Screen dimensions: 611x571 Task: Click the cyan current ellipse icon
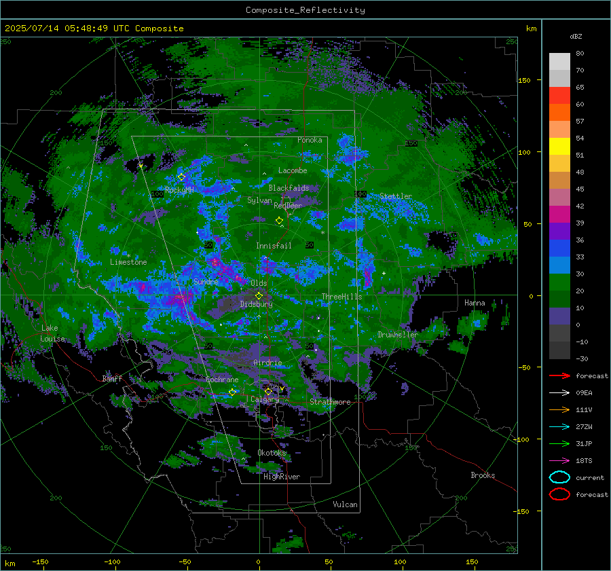click(559, 477)
